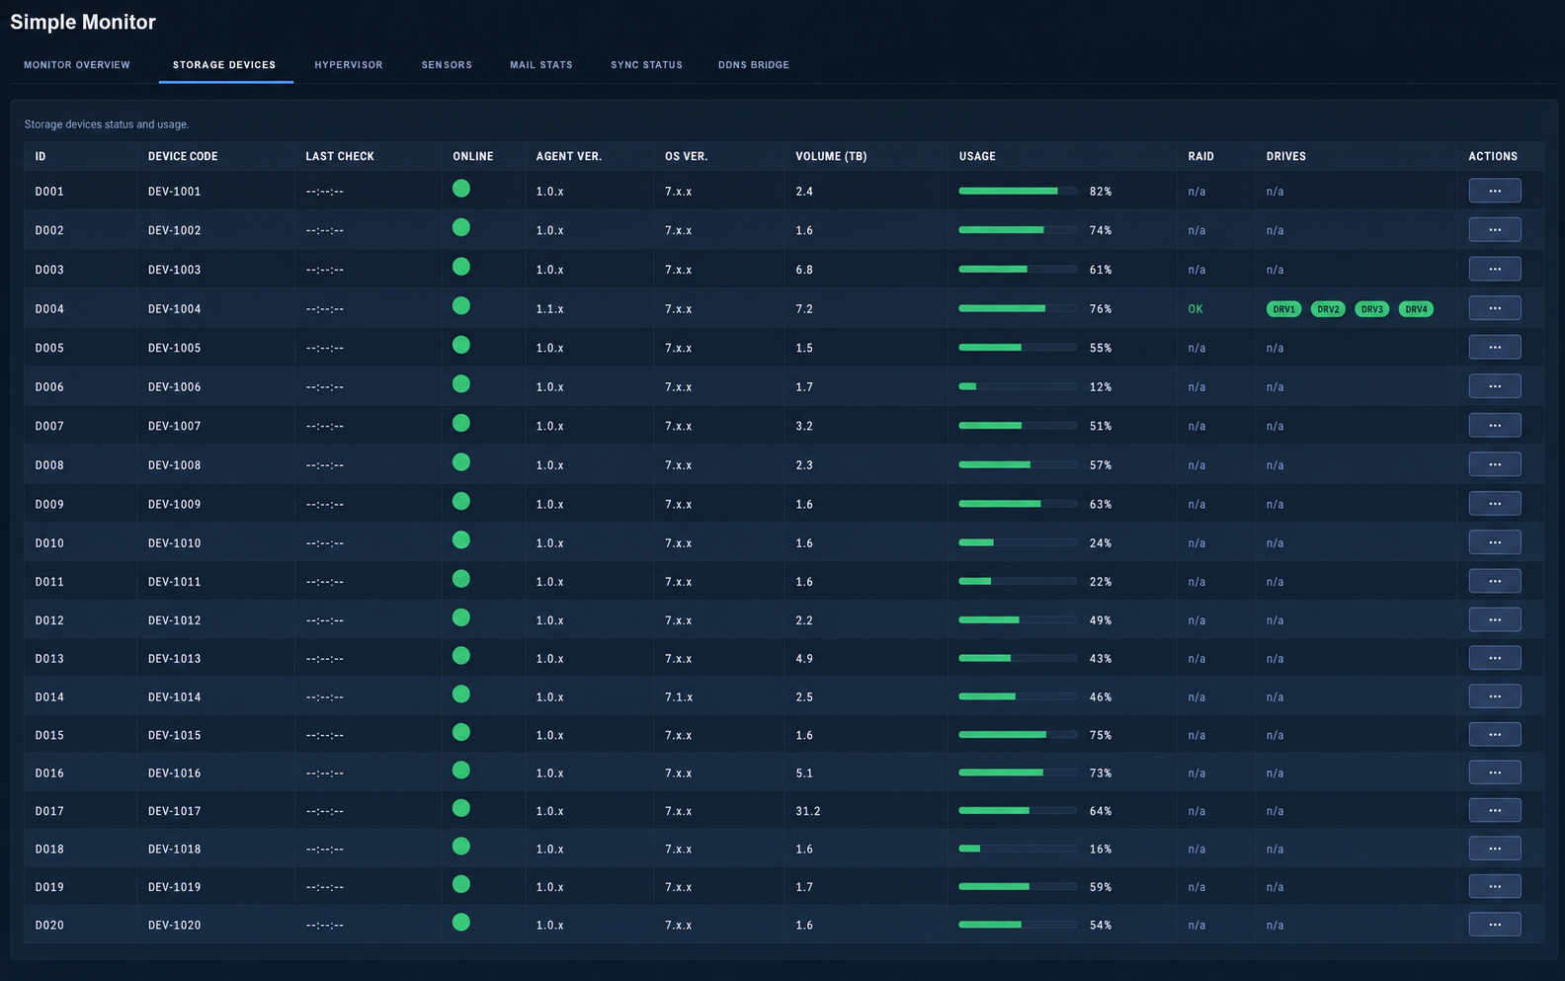Click the 82% usage bar for D001
Viewport: 1565px width, 981px height.
(1018, 191)
